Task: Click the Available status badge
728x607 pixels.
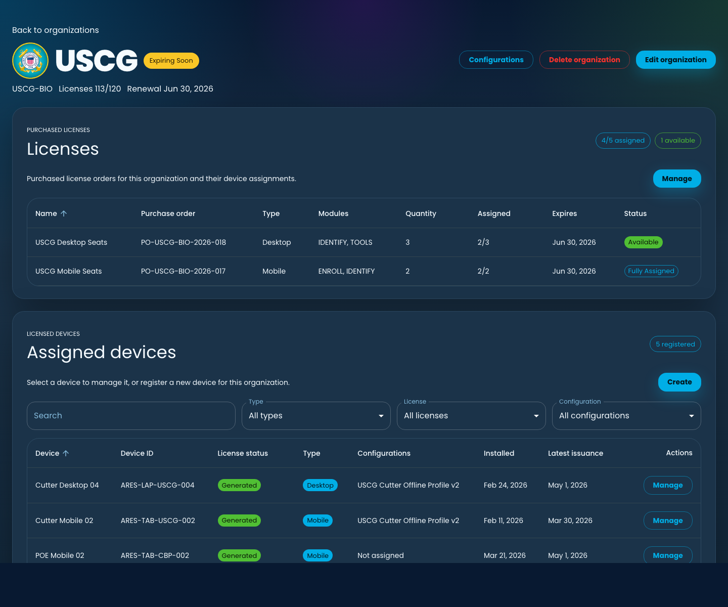Action: [x=643, y=242]
